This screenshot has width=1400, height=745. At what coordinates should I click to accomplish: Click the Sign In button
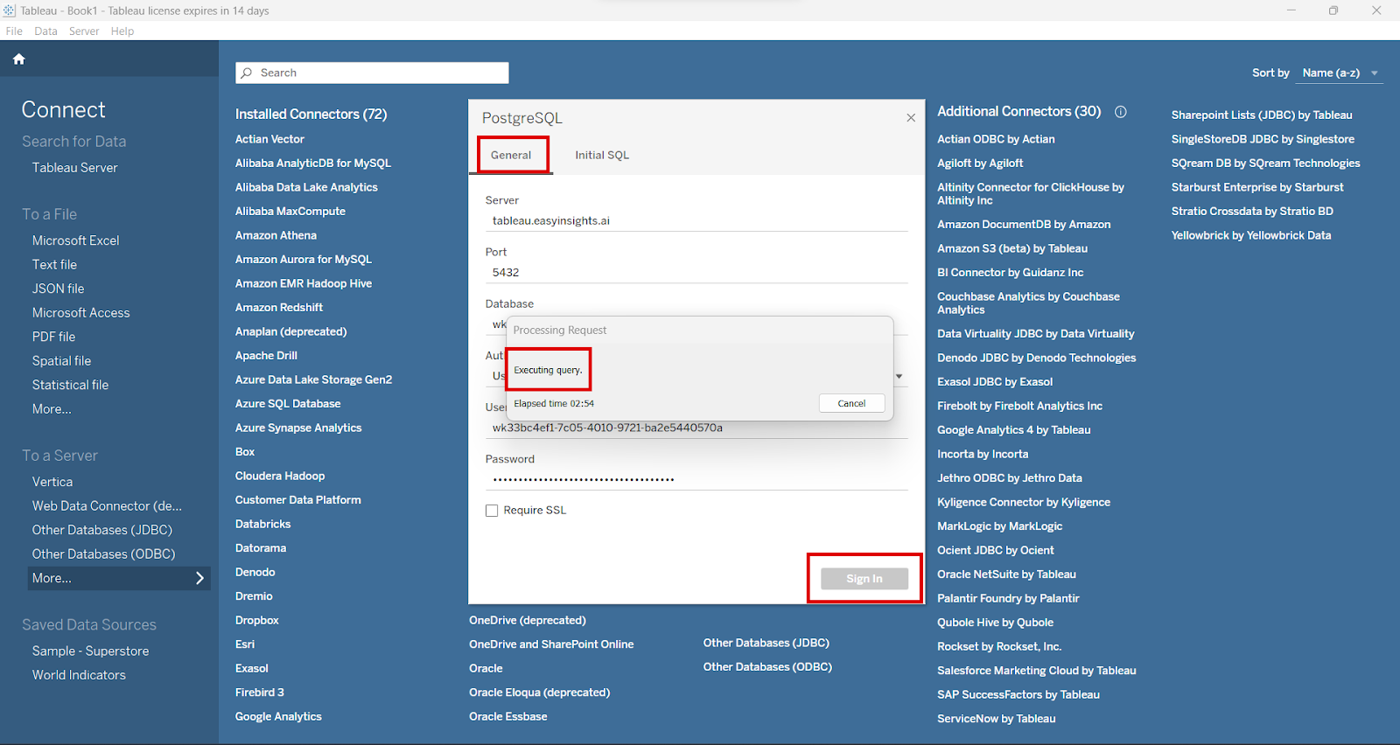pyautogui.click(x=864, y=579)
